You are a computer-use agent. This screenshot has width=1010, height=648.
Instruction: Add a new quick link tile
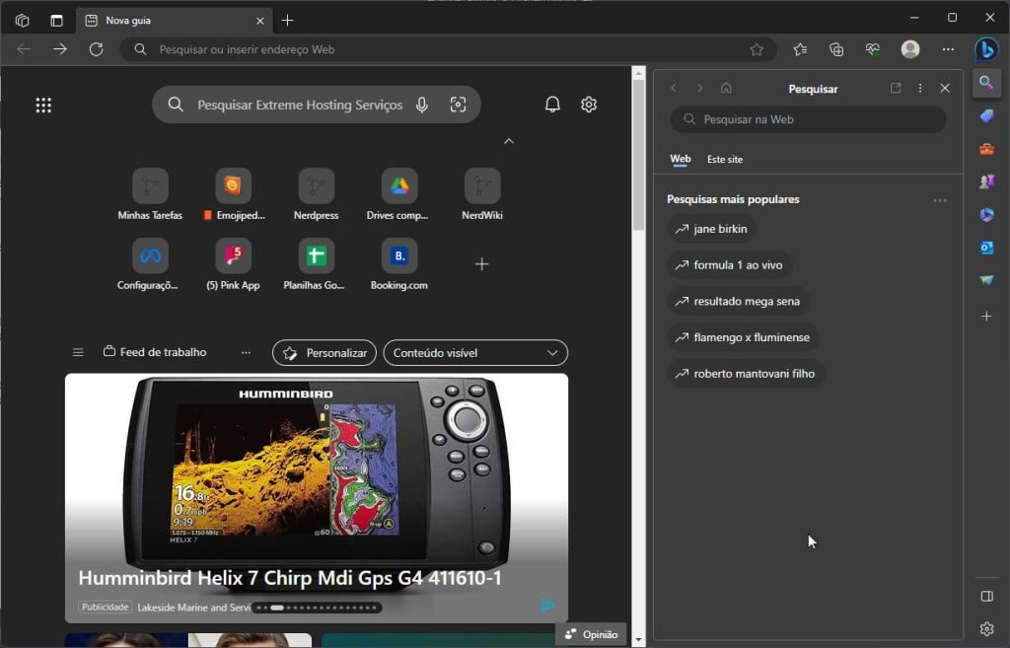point(481,264)
